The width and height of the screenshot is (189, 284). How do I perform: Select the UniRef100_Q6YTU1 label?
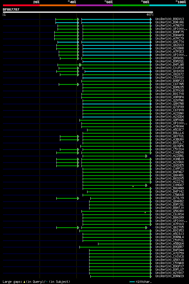tap(170, 136)
